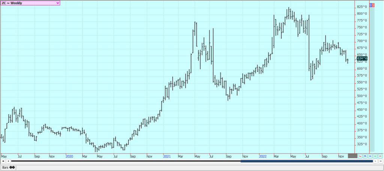Click the blue bracket chart tool icon
This screenshot has width=384, height=171.
pyautogui.click(x=365, y=156)
